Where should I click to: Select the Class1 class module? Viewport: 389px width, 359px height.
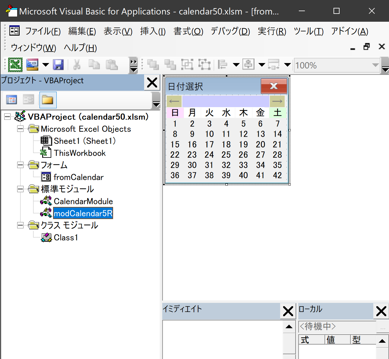tap(66, 237)
